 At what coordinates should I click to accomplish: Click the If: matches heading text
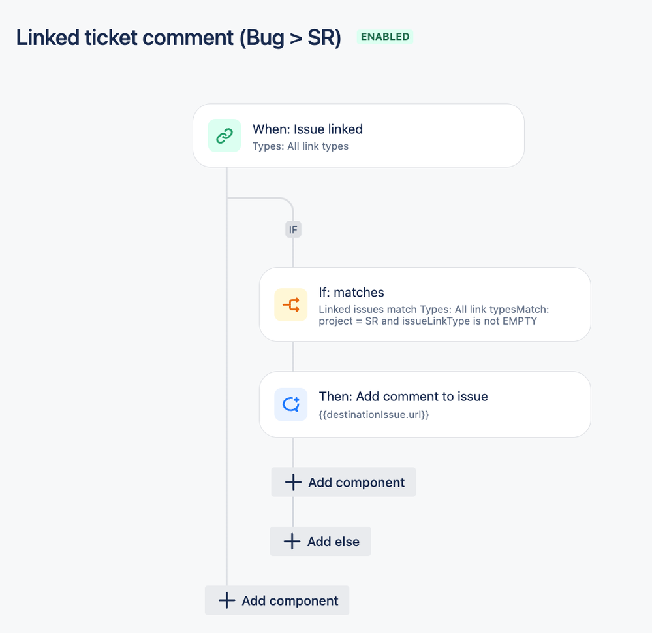coord(351,293)
